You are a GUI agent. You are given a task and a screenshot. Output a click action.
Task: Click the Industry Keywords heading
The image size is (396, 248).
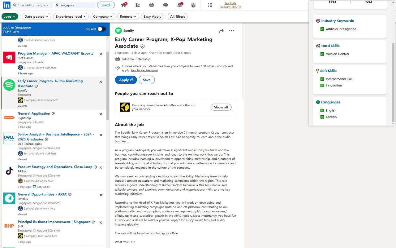pos(338,21)
